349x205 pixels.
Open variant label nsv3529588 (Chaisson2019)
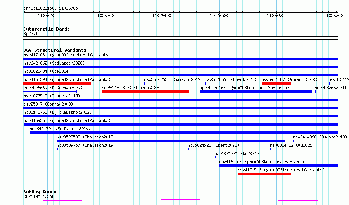point(86,137)
